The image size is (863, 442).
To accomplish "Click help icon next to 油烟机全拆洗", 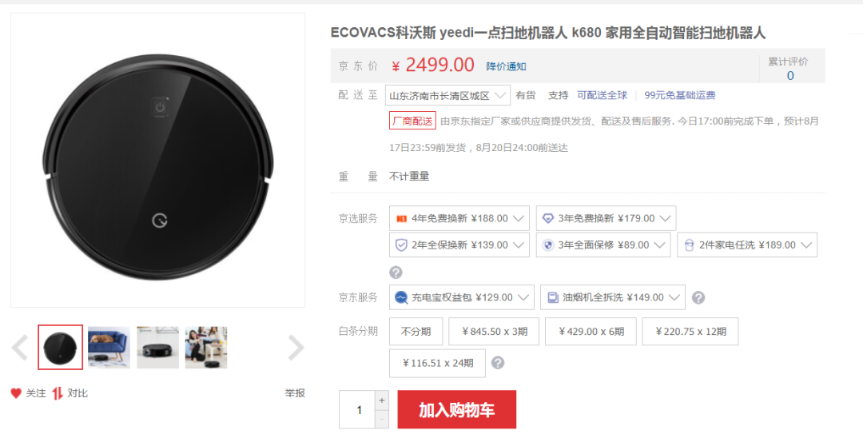I will point(698,298).
